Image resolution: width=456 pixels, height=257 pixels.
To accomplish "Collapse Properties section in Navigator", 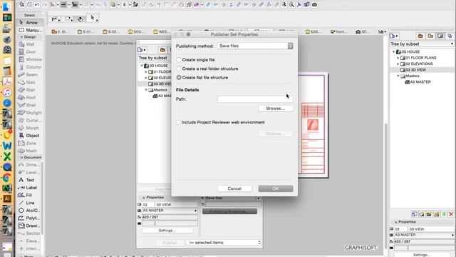I will (395, 222).
